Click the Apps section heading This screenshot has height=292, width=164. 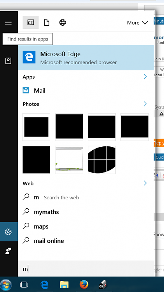[29, 77]
